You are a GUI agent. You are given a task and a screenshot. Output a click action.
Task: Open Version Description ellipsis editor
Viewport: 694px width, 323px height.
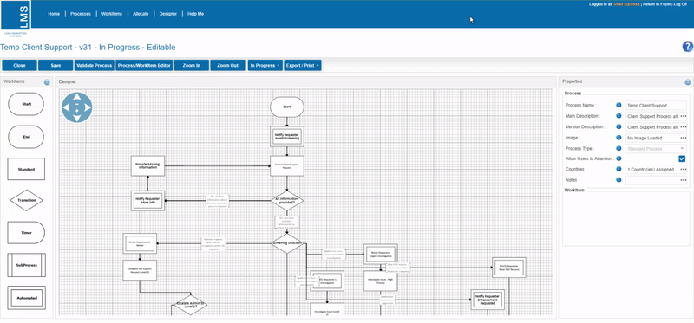683,126
